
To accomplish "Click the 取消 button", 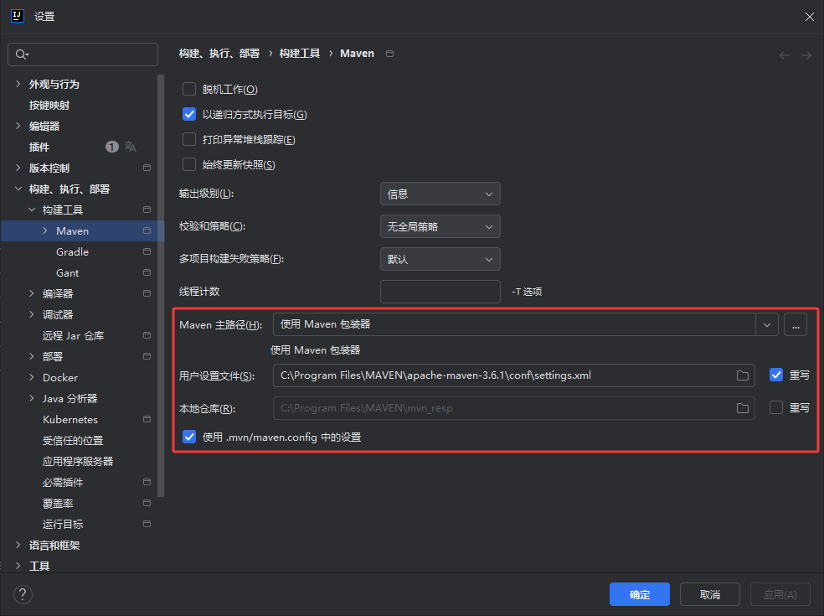I will [709, 594].
